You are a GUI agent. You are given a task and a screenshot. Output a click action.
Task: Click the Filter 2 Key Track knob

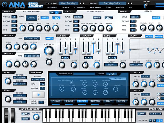[x=34, y=64]
